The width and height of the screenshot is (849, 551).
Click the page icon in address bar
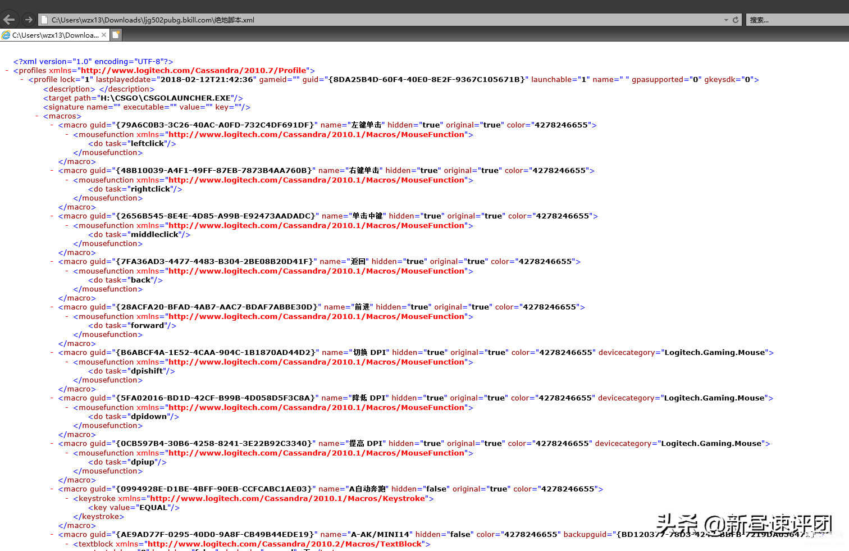44,20
